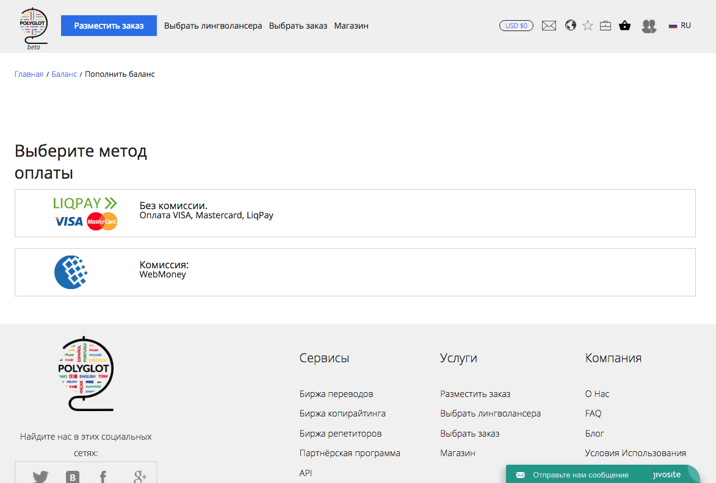Go to Баланс breadcrumb link
The image size is (716, 483).
(x=64, y=74)
